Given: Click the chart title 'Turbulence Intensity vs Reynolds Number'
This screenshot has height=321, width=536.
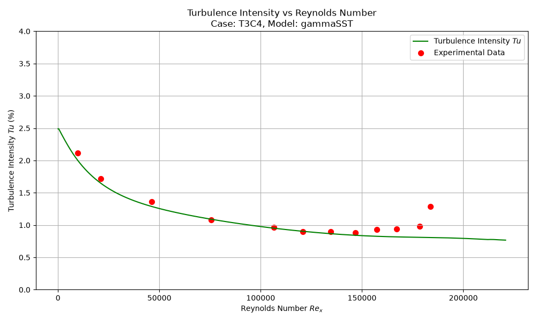Looking at the screenshot, I should (282, 13).
